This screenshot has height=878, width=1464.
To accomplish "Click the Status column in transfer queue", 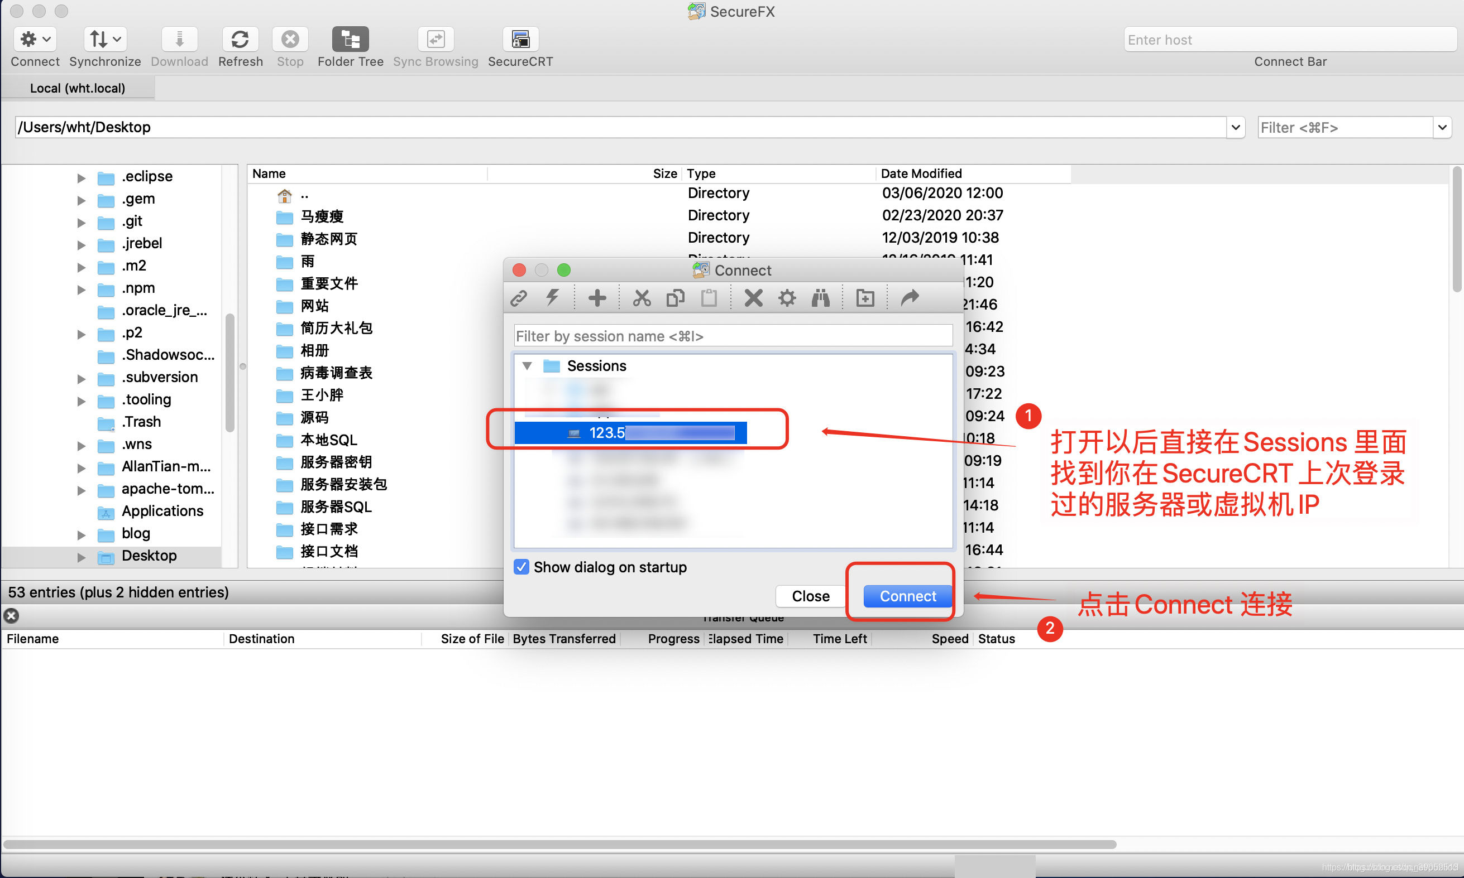I will pyautogui.click(x=996, y=638).
